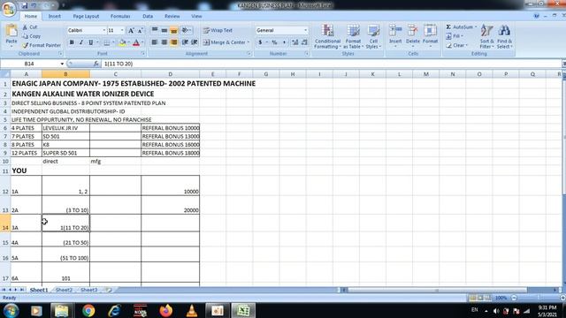Adjust the zoom slider in the status bar
The height and width of the screenshot is (318, 566).
[538, 298]
